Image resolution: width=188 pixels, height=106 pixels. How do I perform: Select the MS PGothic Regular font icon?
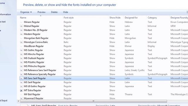(21, 62)
